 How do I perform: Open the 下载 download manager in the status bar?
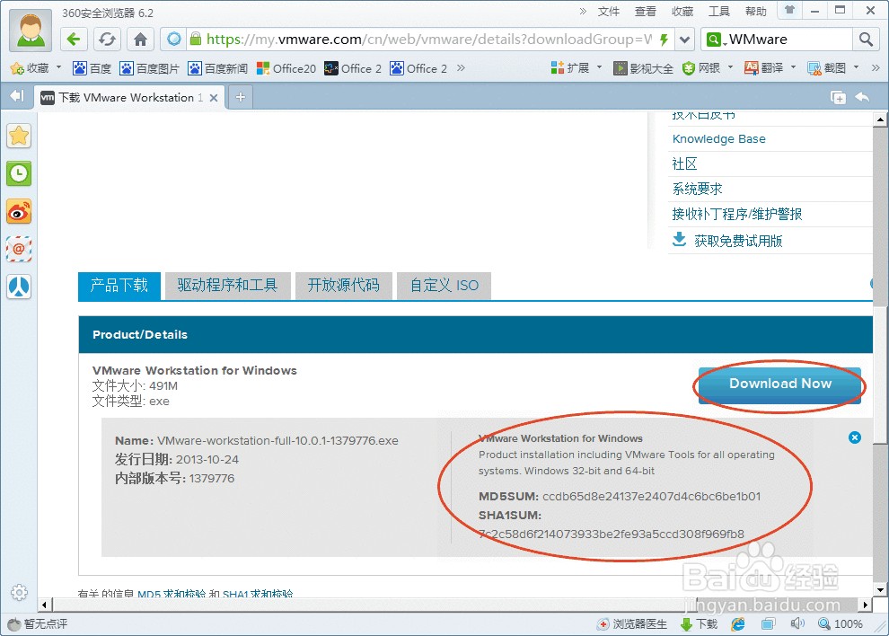pyautogui.click(x=699, y=623)
